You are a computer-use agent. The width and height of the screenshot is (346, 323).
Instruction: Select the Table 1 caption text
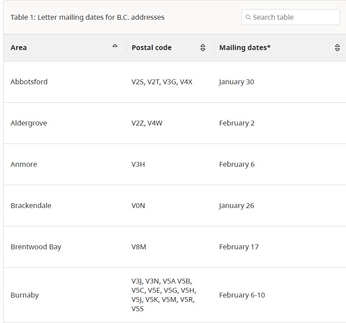tap(87, 18)
